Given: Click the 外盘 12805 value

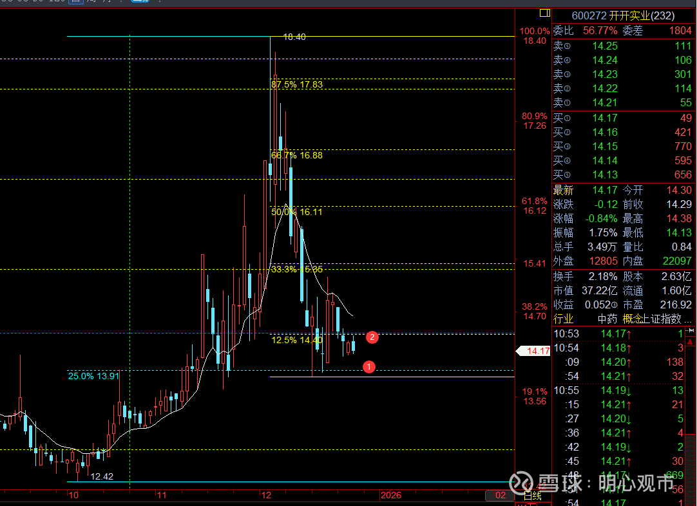Looking at the screenshot, I should click(x=603, y=261).
